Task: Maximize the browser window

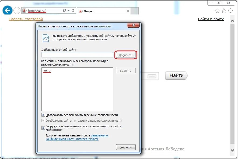Action: (219, 3)
